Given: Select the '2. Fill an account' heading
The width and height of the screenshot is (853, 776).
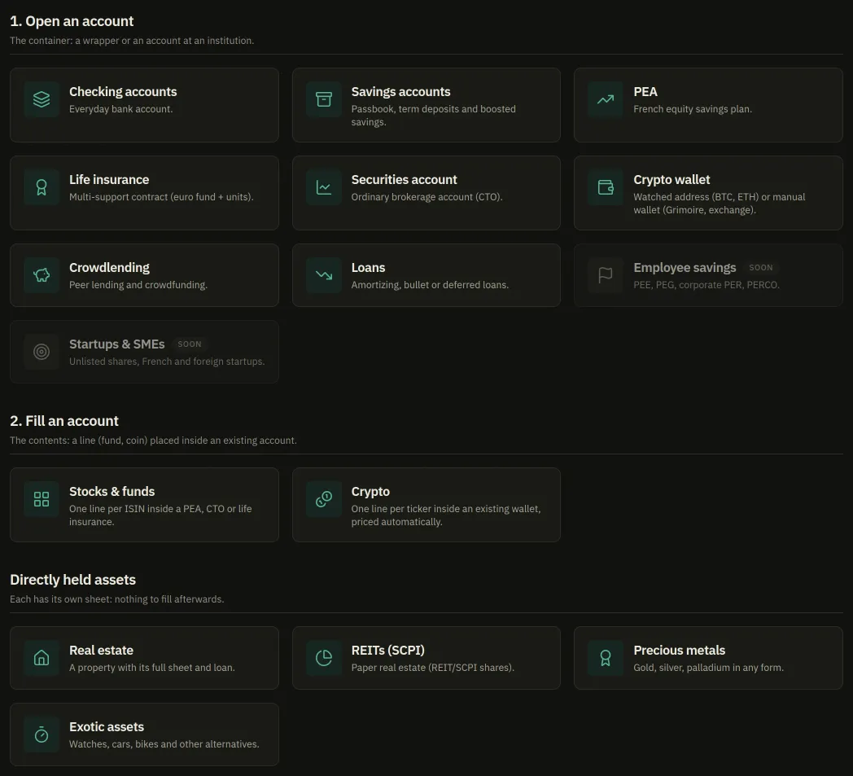Looking at the screenshot, I should (64, 421).
